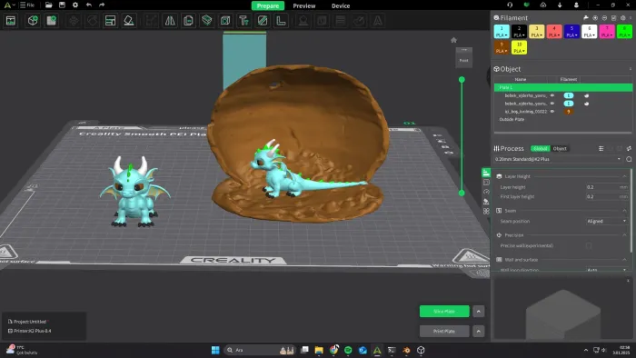Screen dimensions: 636x358
Task: Toggle visibility of the brown cave object
Action: point(552,112)
